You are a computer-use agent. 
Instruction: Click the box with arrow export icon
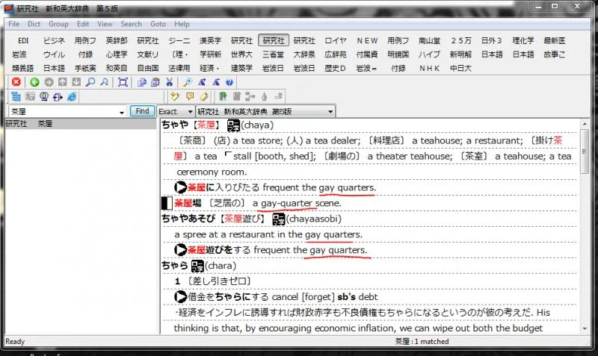point(58,97)
